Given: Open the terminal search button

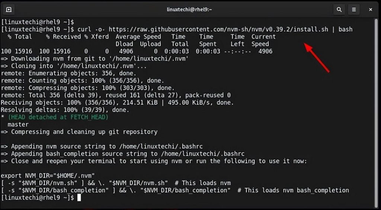Looking at the screenshot, I should (339, 10).
